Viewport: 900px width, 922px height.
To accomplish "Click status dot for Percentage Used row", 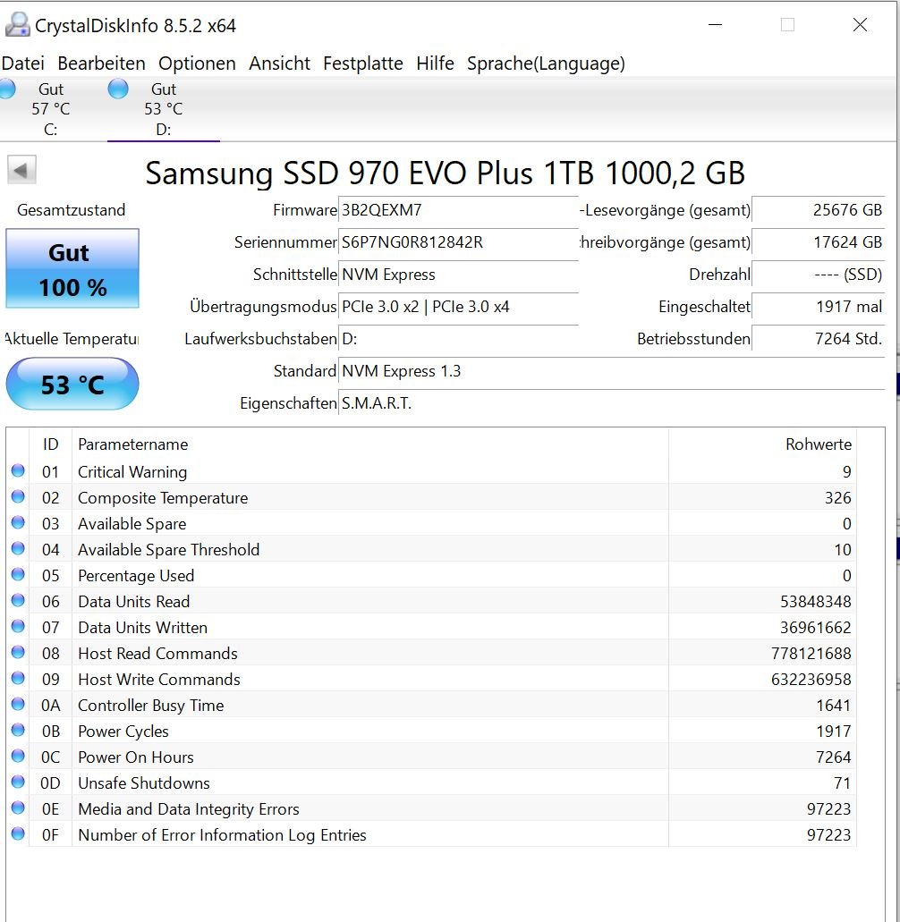I will click(x=18, y=574).
